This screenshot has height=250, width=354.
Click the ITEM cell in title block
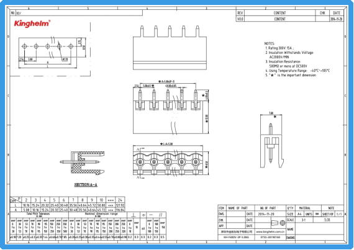click(222, 208)
